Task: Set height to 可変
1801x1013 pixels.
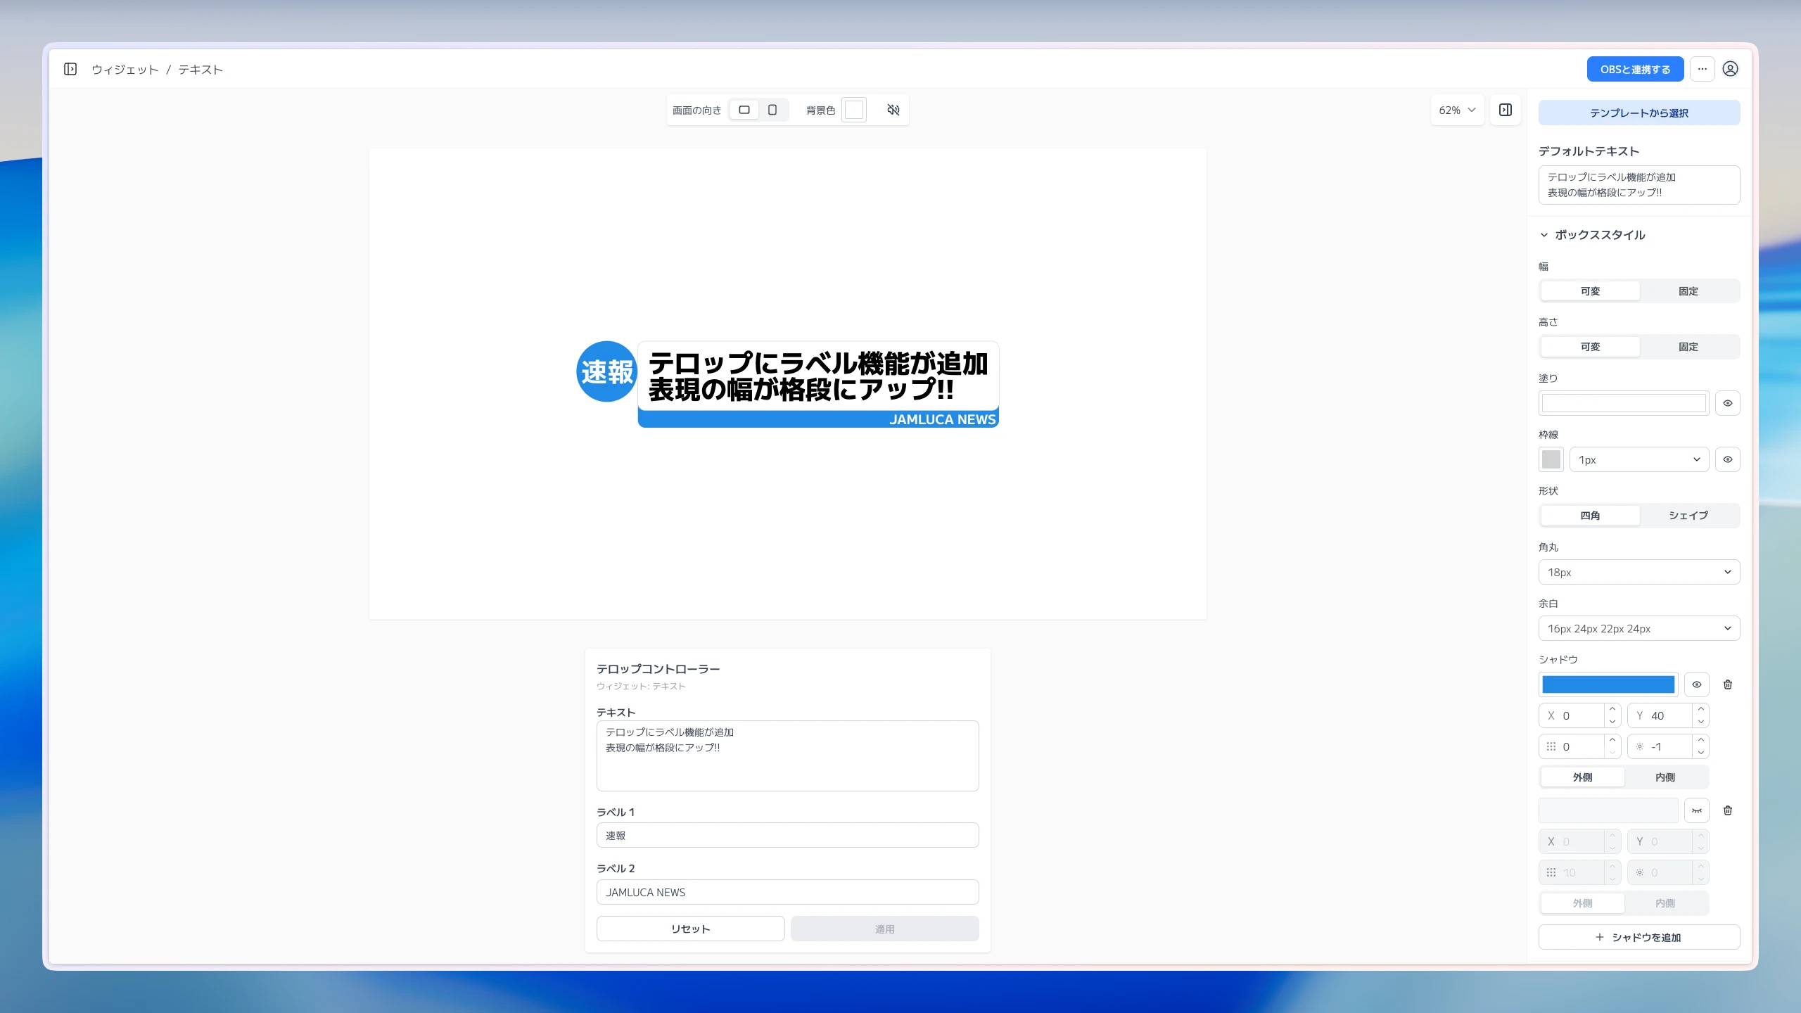Action: [1590, 347]
